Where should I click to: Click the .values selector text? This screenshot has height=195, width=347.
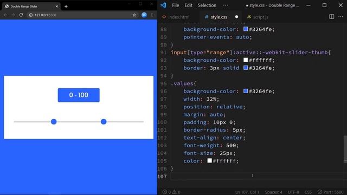point(182,83)
